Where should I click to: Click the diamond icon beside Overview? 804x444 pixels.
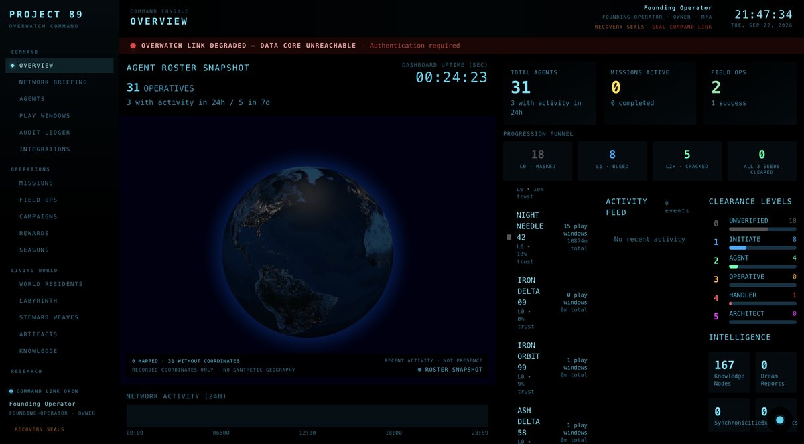click(x=12, y=66)
